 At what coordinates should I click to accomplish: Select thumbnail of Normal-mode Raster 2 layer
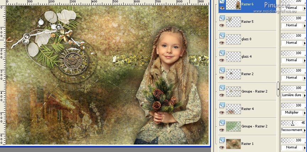tap(233, 74)
